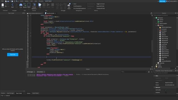Select the StandController script tab

50,13
